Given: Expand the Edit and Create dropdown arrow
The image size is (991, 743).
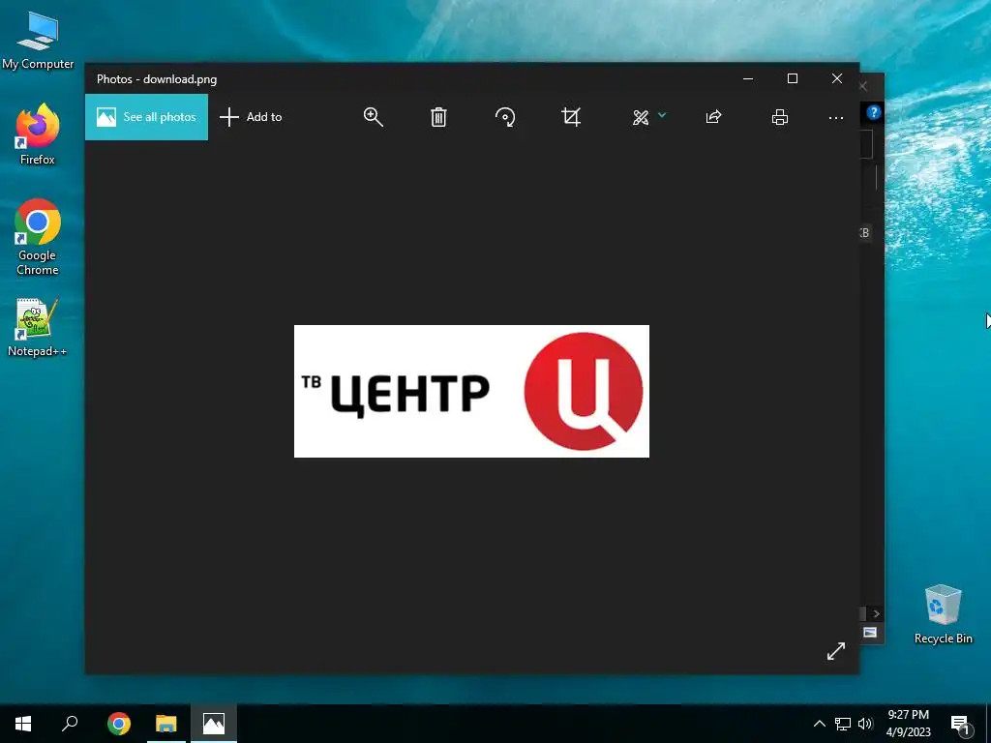Looking at the screenshot, I should tap(662, 115).
